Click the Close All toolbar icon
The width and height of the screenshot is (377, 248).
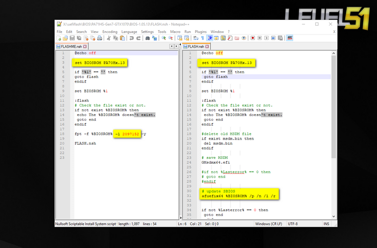coord(92,38)
